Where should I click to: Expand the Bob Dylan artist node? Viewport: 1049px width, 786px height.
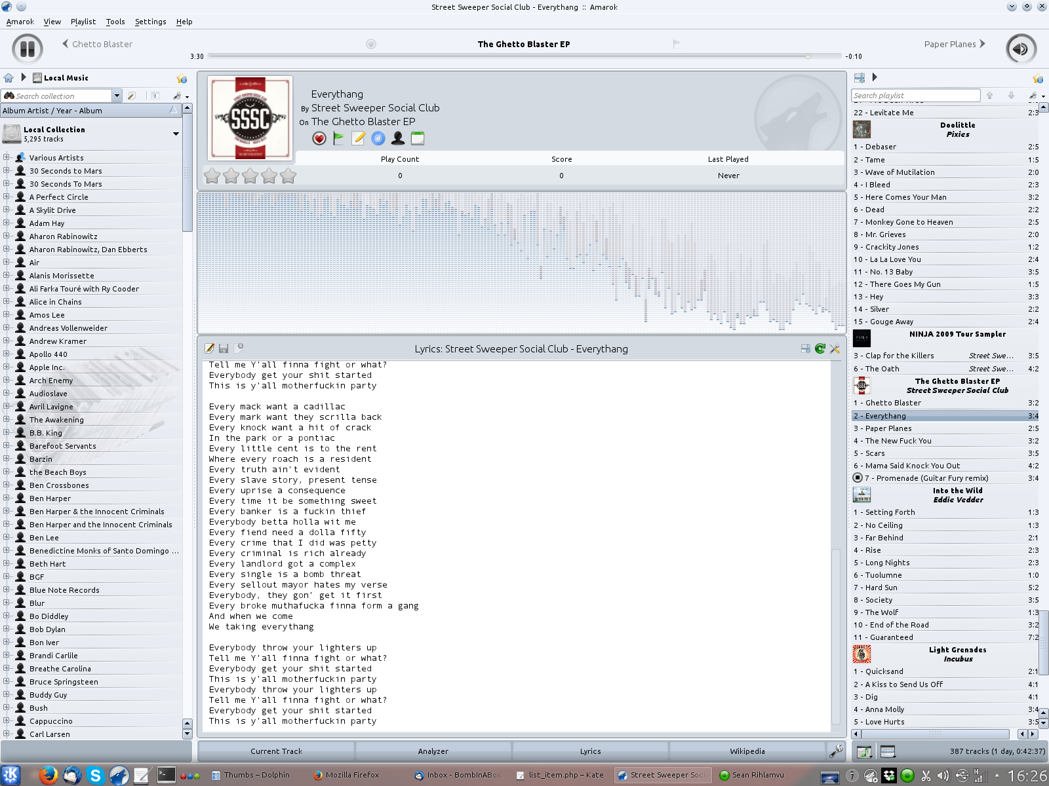coord(7,629)
